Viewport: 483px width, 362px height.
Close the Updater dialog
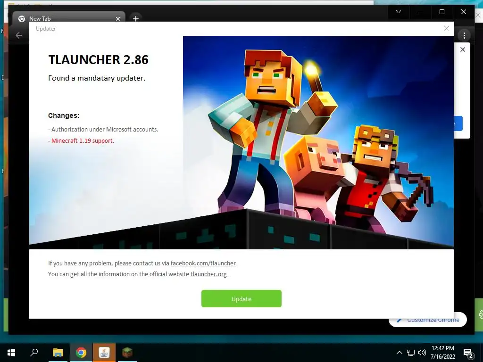click(x=447, y=28)
